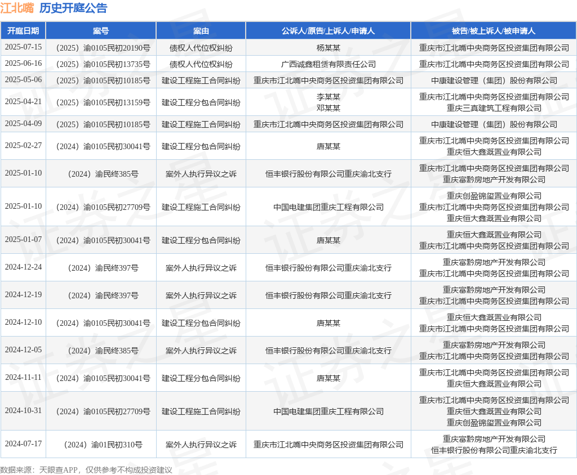Click plaintiff 杨某某
Screen dimensions: 577x475
click(329, 48)
